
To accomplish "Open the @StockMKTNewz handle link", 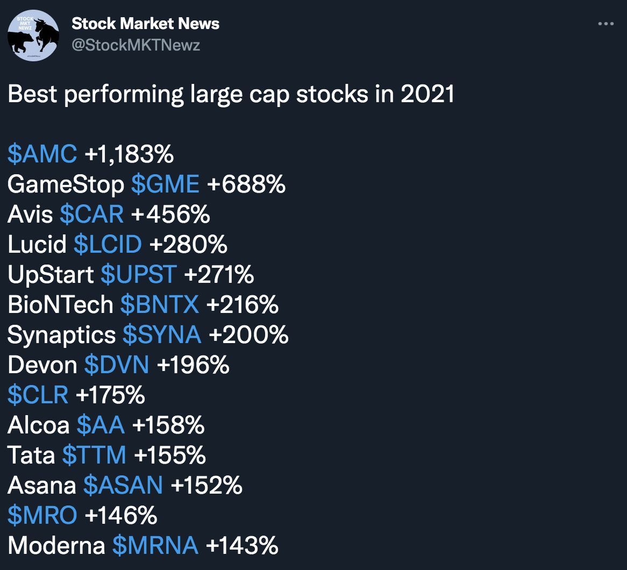I will [x=136, y=45].
